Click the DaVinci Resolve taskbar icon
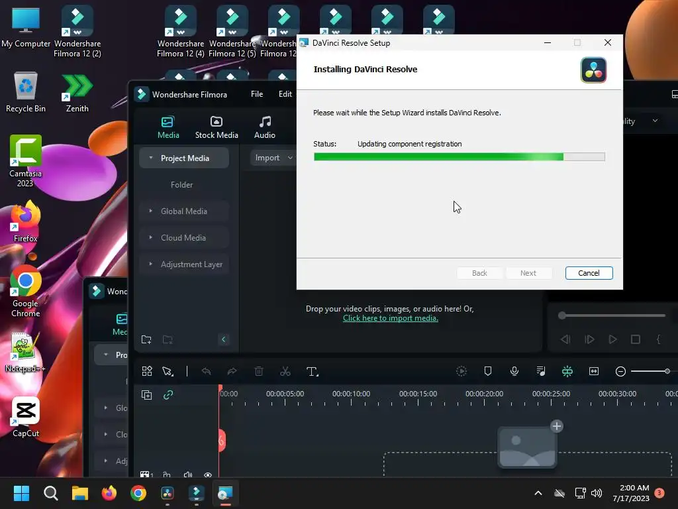 click(168, 493)
